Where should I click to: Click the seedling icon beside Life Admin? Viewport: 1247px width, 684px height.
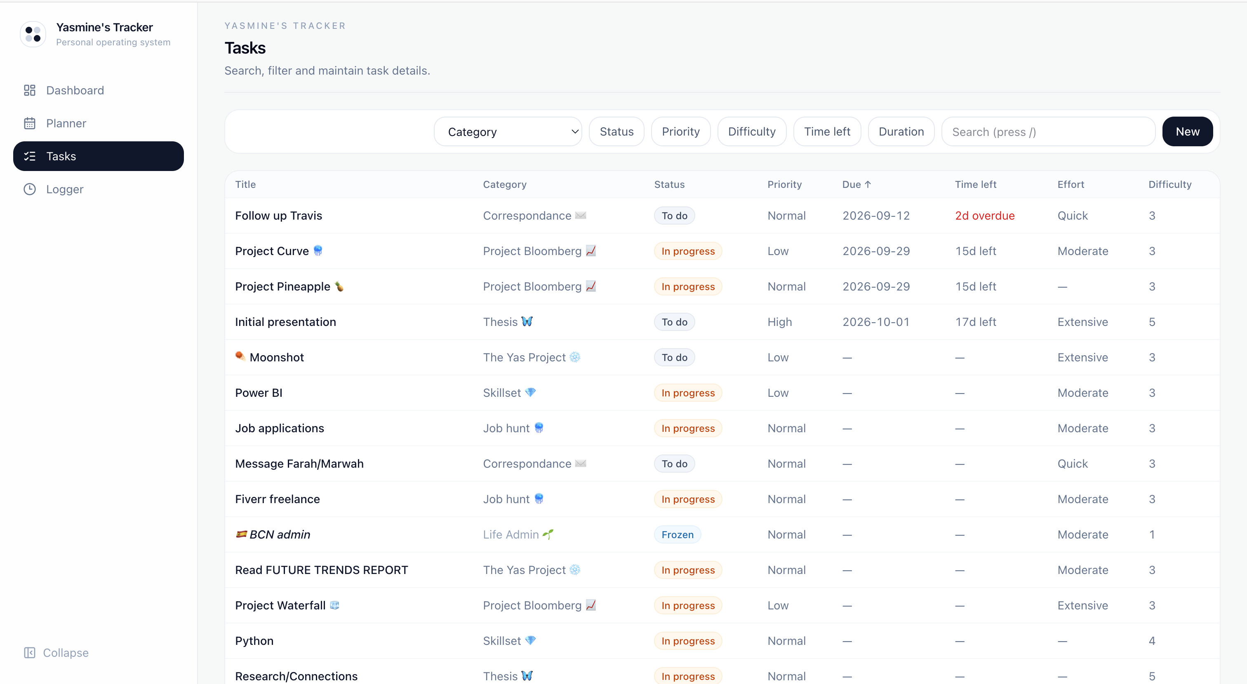coord(548,534)
